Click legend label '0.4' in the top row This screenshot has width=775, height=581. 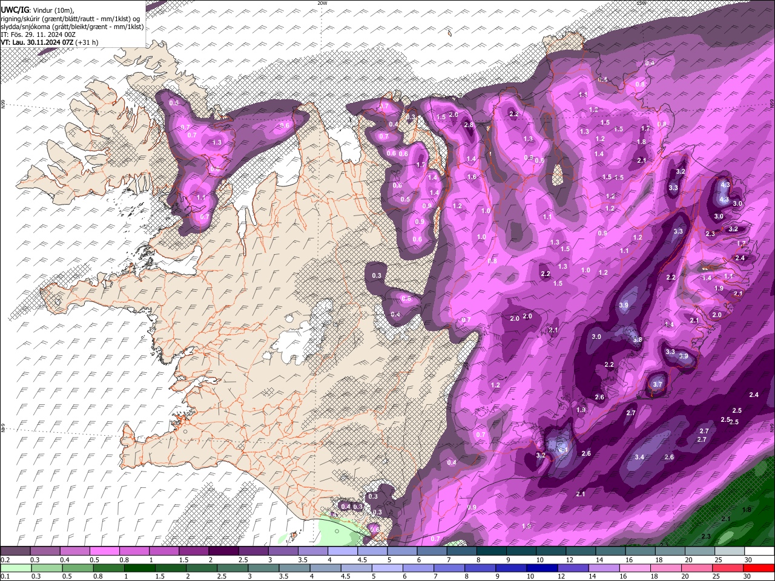[65, 560]
